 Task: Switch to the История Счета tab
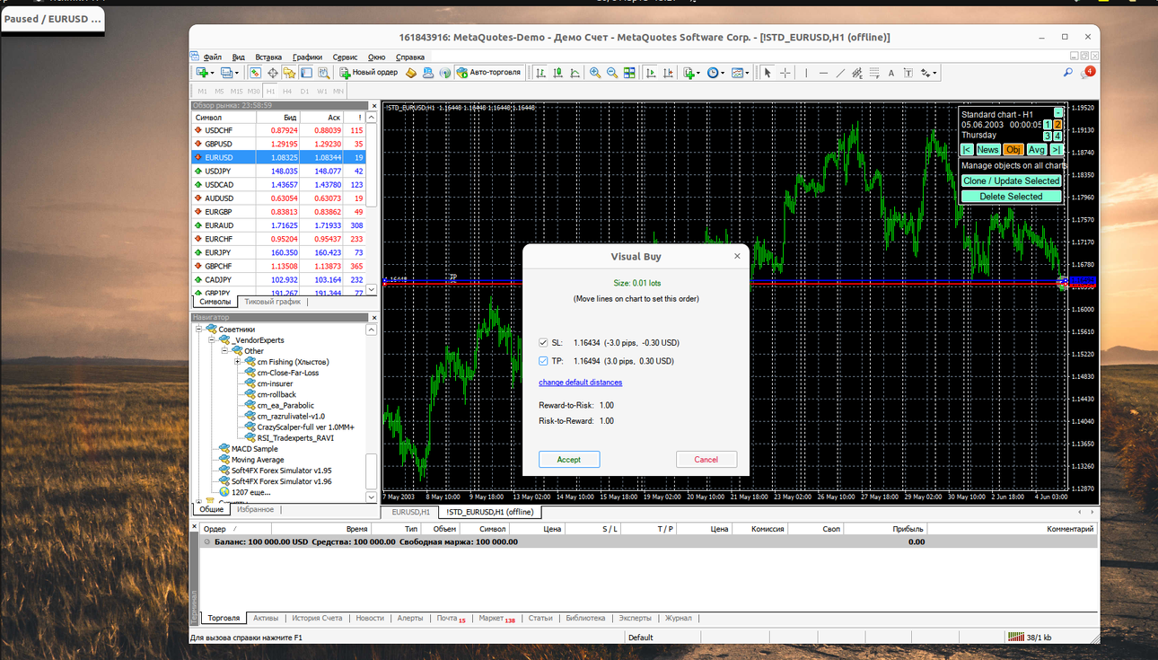pos(317,618)
